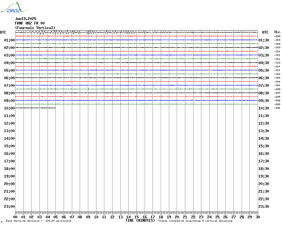Select the 17:30 label on right side
Viewport: 282px width, 225px height.
[264, 161]
